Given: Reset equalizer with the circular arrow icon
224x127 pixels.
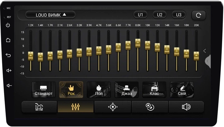Looking at the screenshot, I should coord(198,15).
